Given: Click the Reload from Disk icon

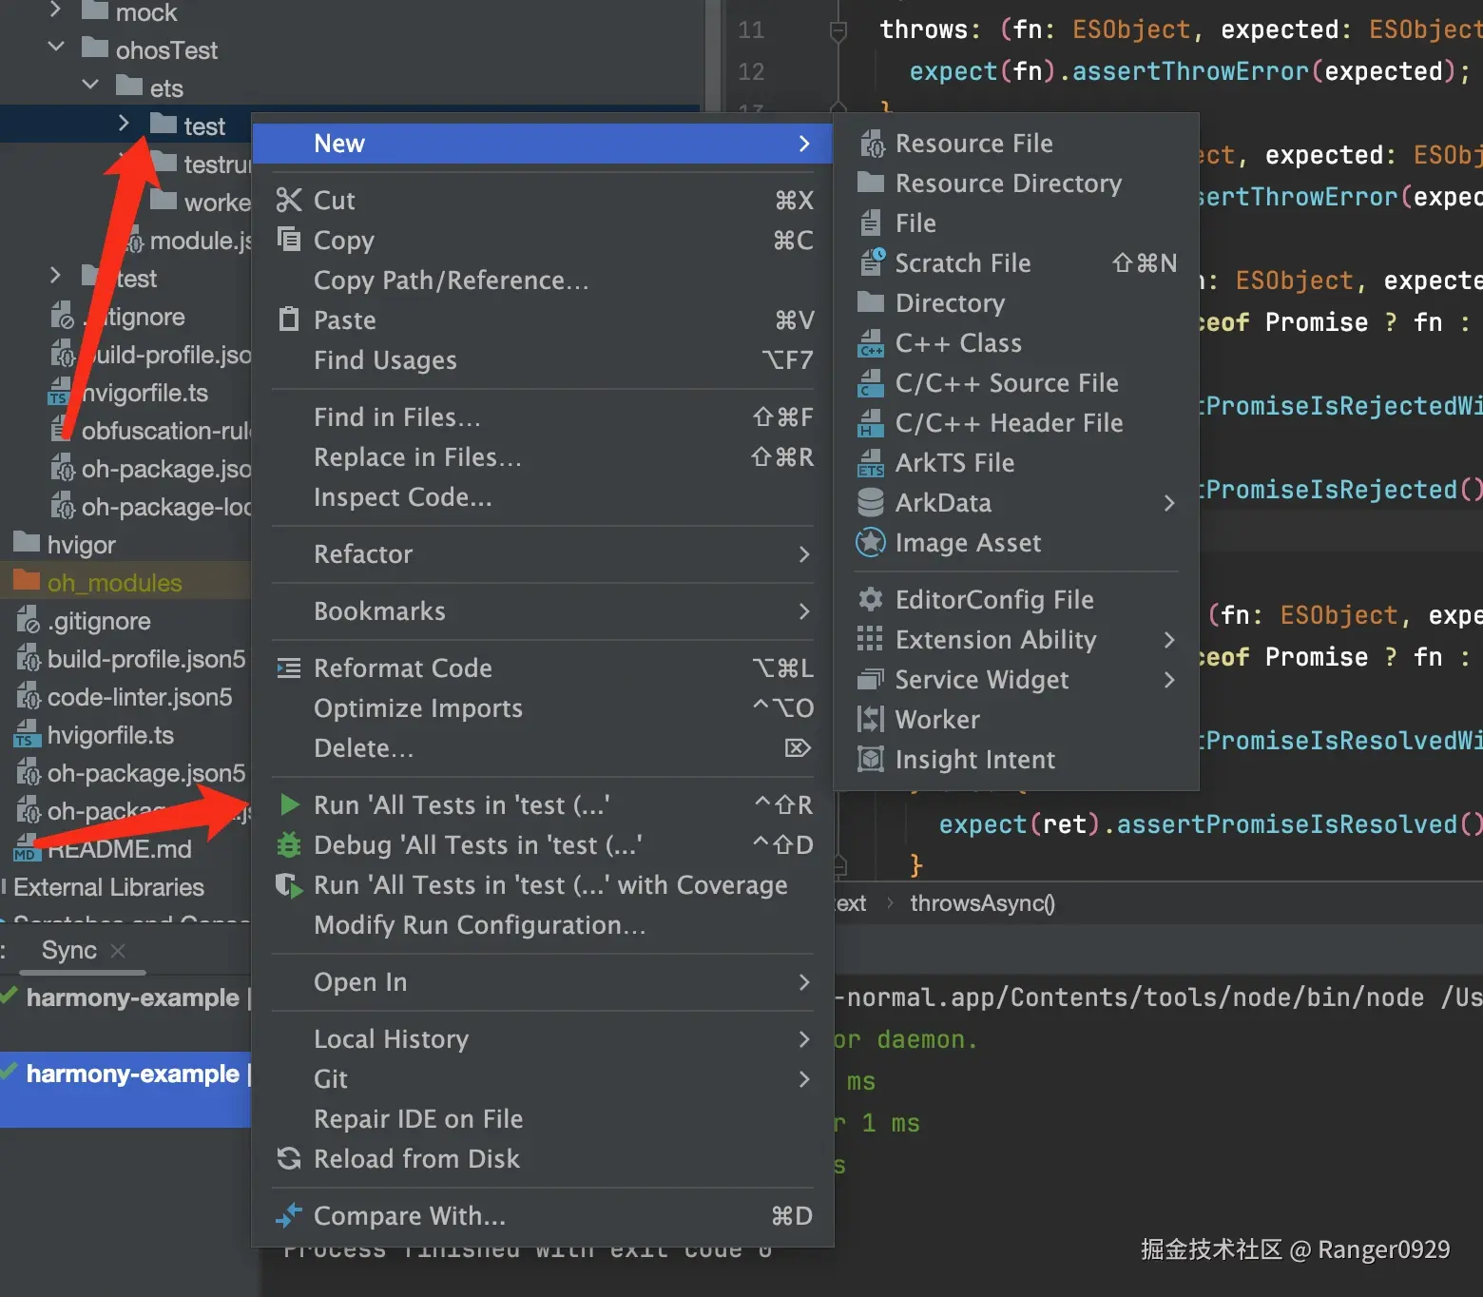Looking at the screenshot, I should click(289, 1158).
